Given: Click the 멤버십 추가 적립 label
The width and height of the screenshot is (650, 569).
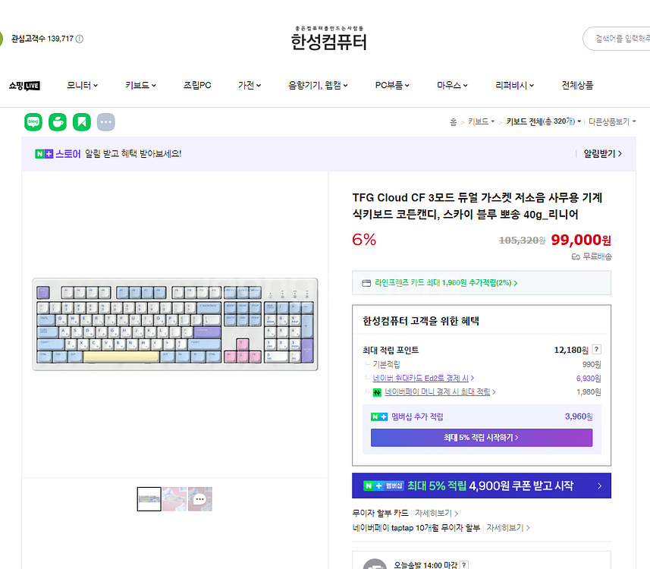Looking at the screenshot, I should click(417, 417).
